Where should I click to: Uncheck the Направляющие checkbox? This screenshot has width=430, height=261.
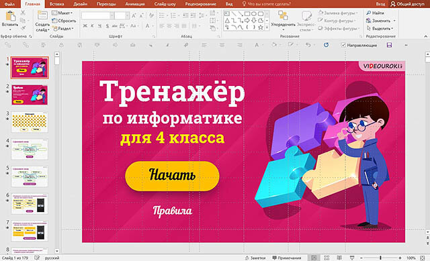[343, 45]
